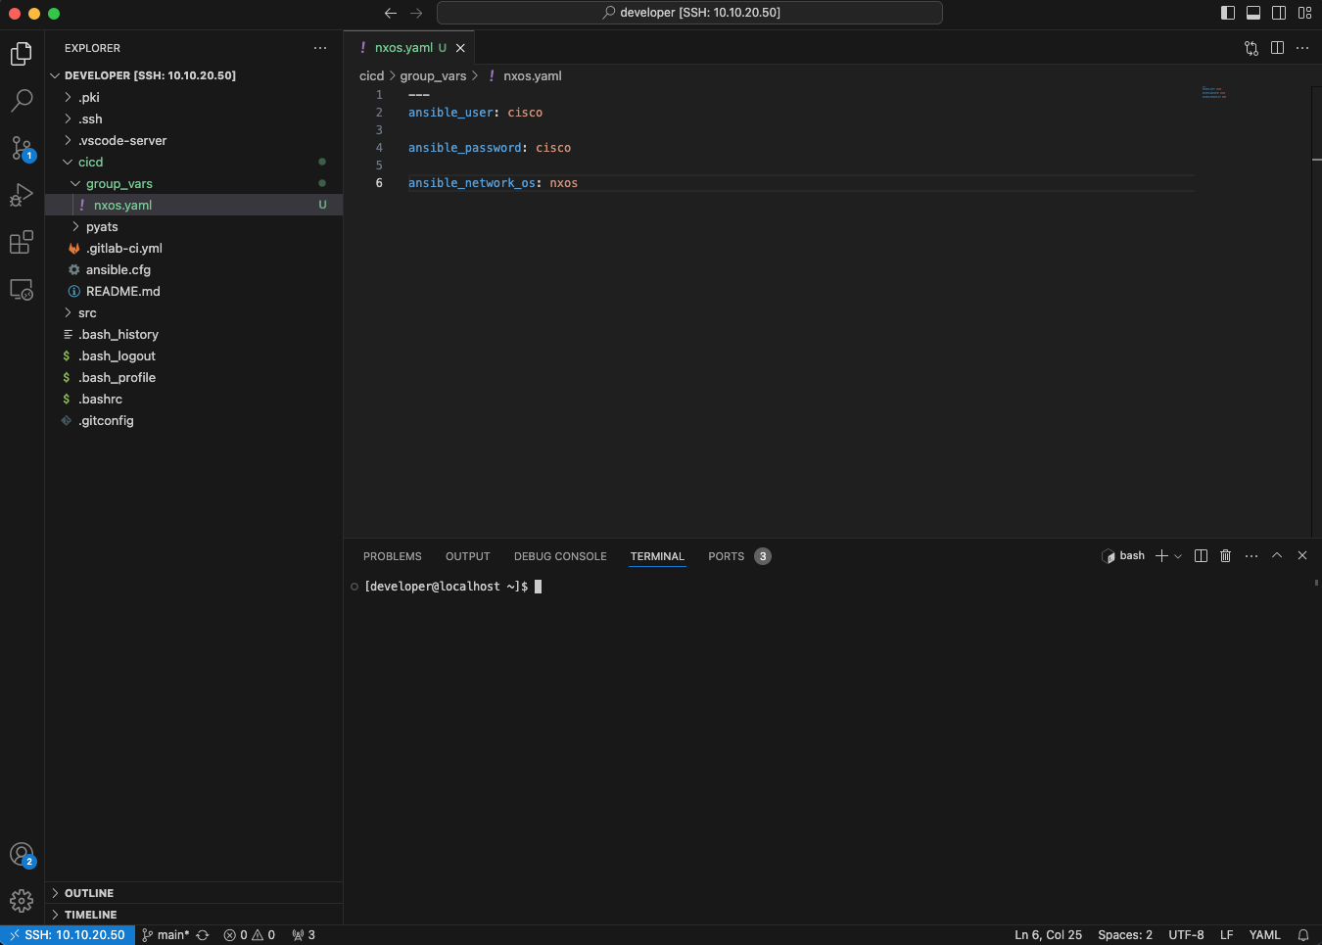1322x945 pixels.
Task: Open the terminal launch profile dropdown
Action: tap(1178, 556)
